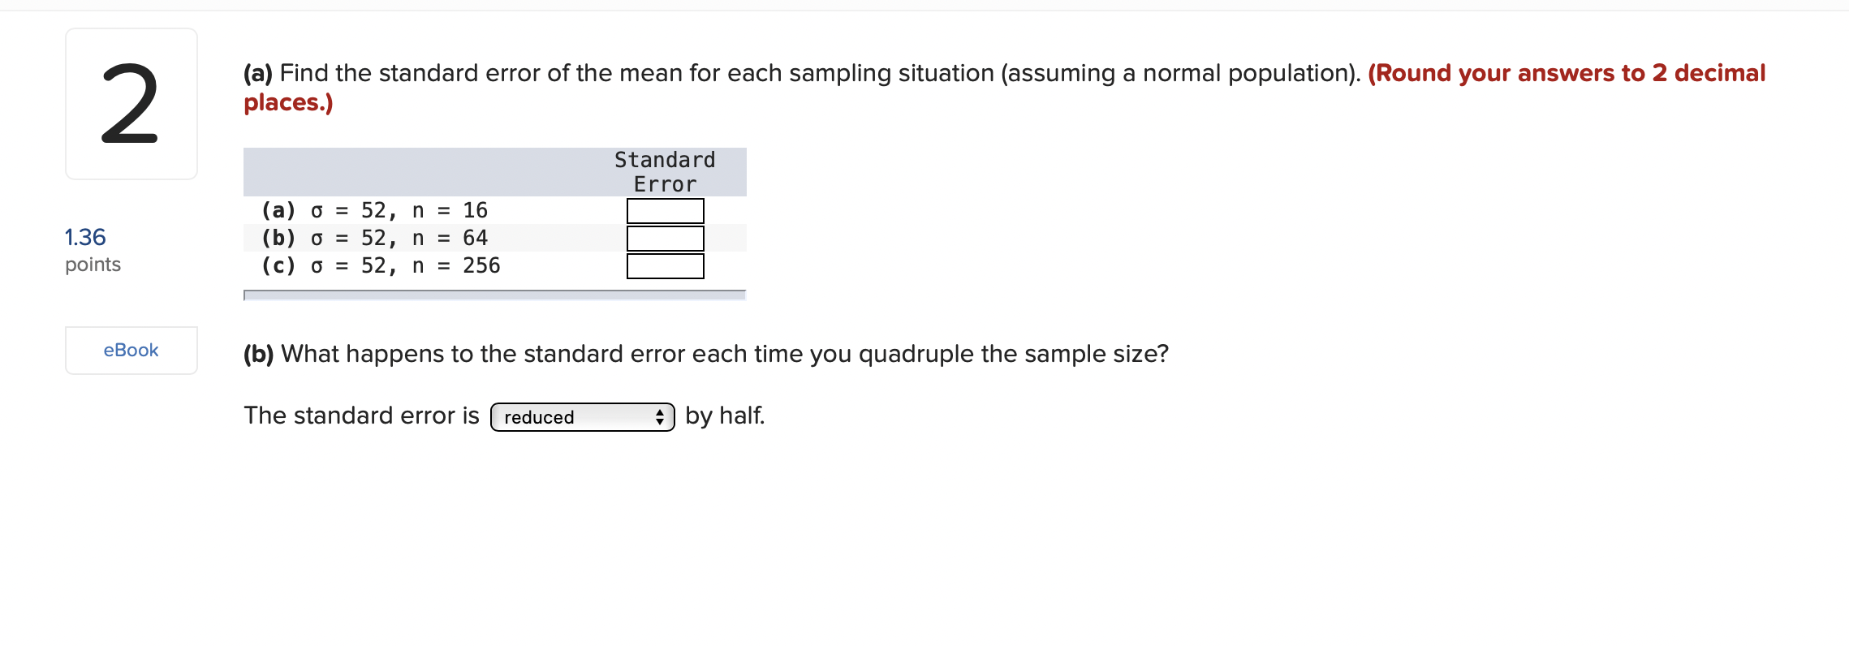The width and height of the screenshot is (1849, 646).
Task: Click the horizontal scrollbar below the table
Action: pyautogui.click(x=493, y=294)
